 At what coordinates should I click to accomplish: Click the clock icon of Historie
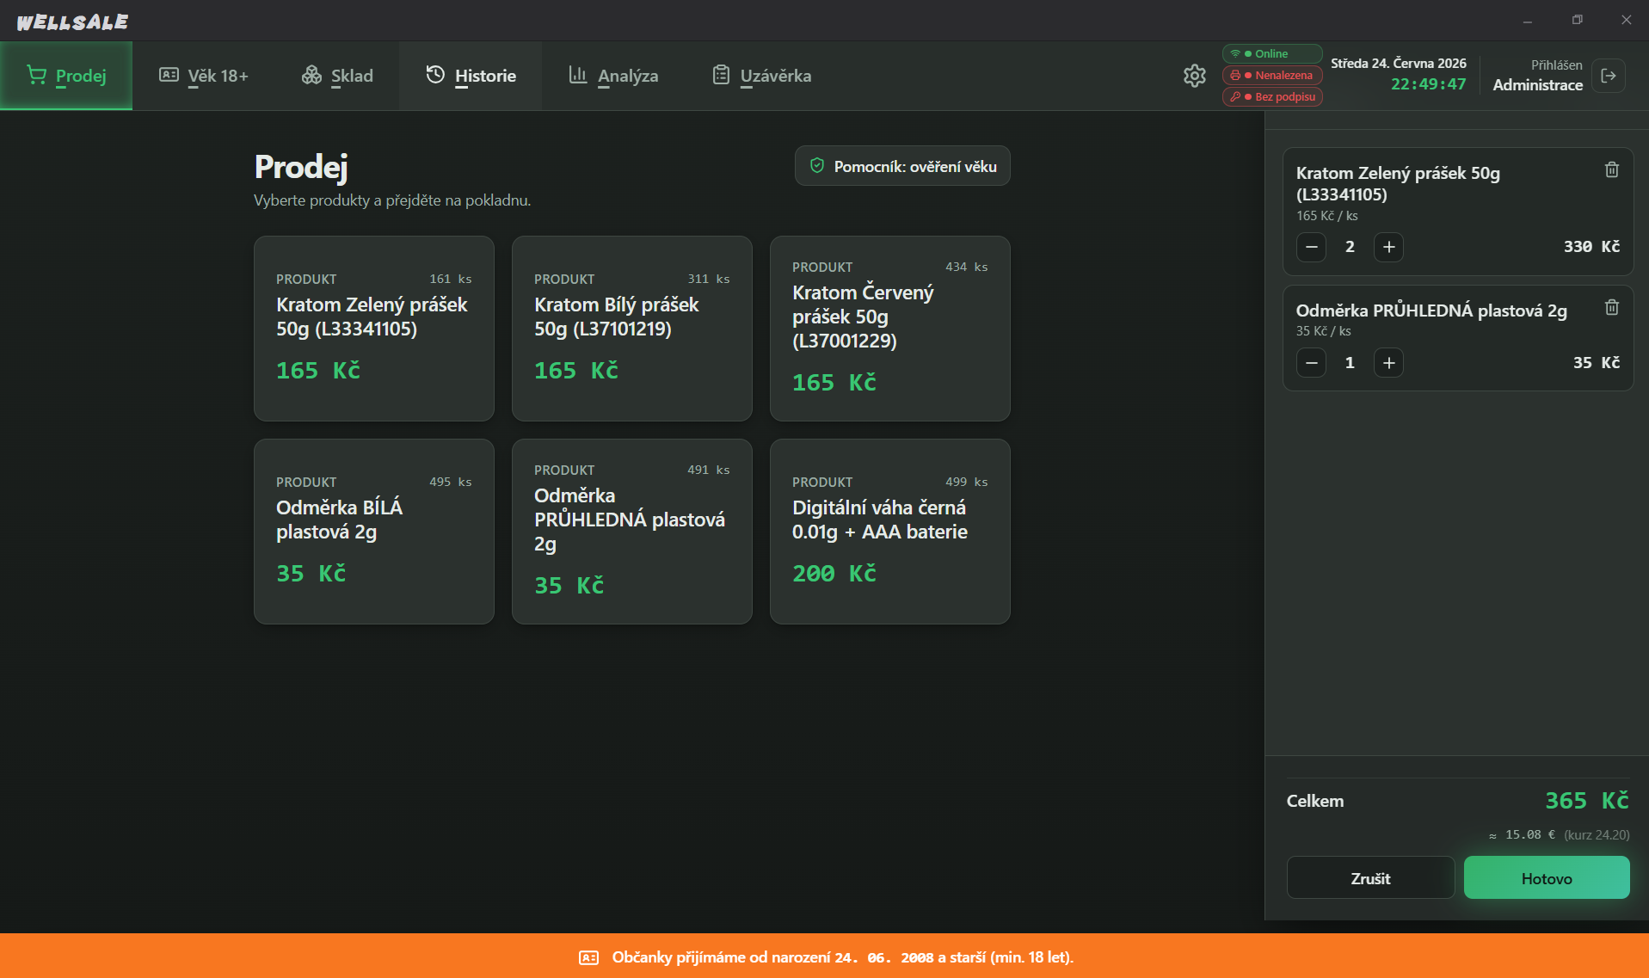(x=435, y=75)
